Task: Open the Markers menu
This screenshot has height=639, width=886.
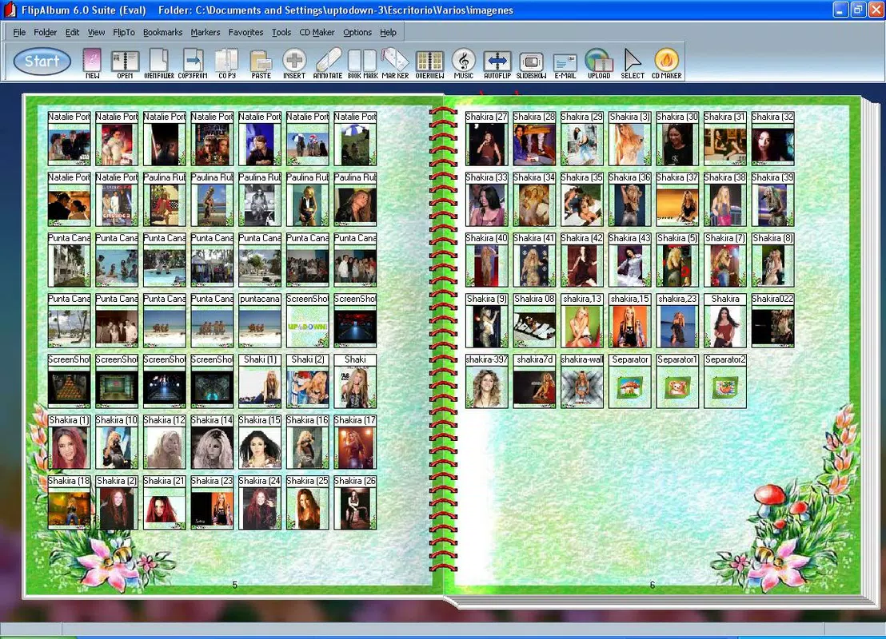Action: (x=206, y=32)
